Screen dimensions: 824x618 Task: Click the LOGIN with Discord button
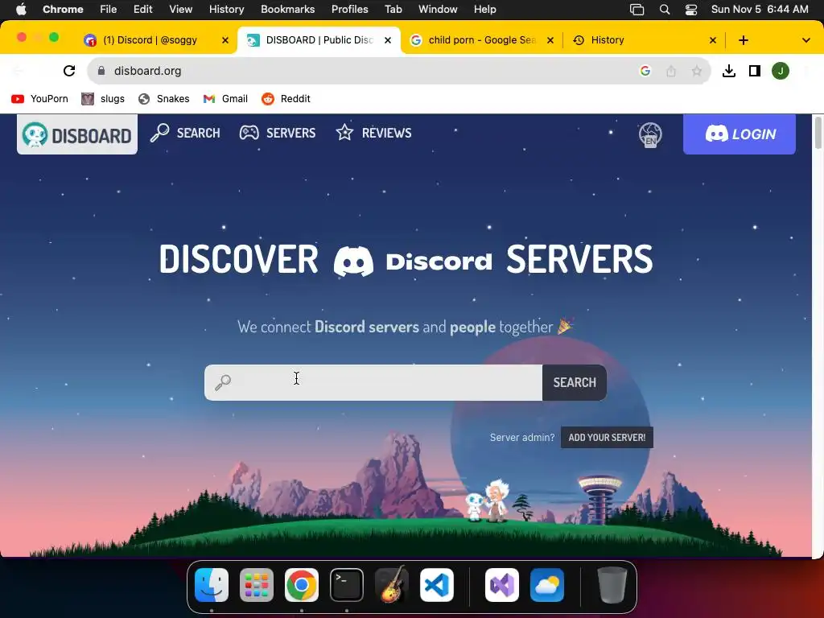[740, 134]
